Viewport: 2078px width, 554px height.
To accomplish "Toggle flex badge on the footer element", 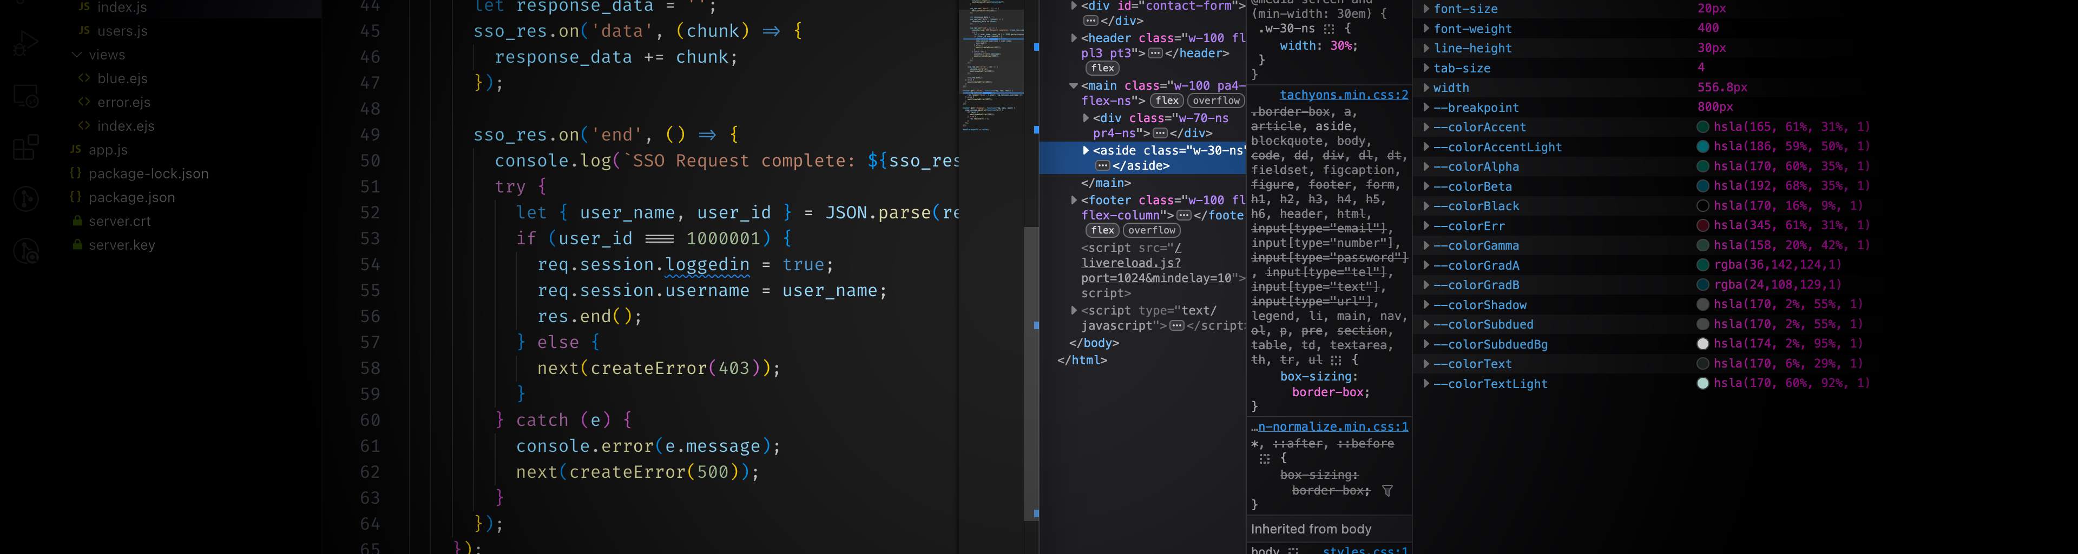I will coord(1103,230).
